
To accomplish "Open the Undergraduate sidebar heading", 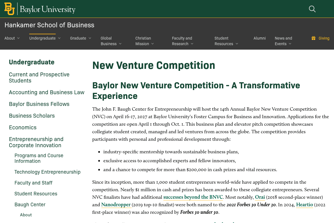I will point(32,62).
